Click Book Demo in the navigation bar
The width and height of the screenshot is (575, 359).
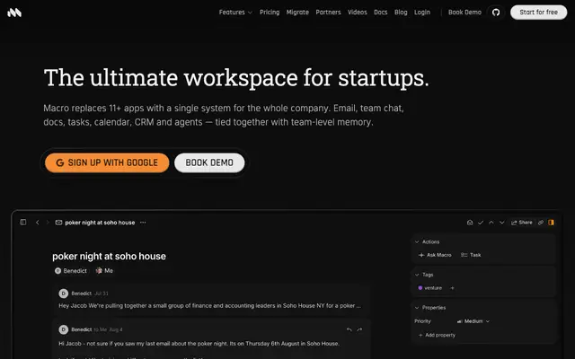click(x=464, y=13)
